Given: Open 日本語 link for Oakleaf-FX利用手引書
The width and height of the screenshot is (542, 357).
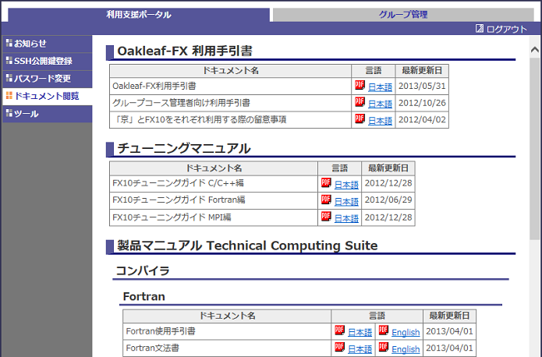Looking at the screenshot, I should 380,87.
